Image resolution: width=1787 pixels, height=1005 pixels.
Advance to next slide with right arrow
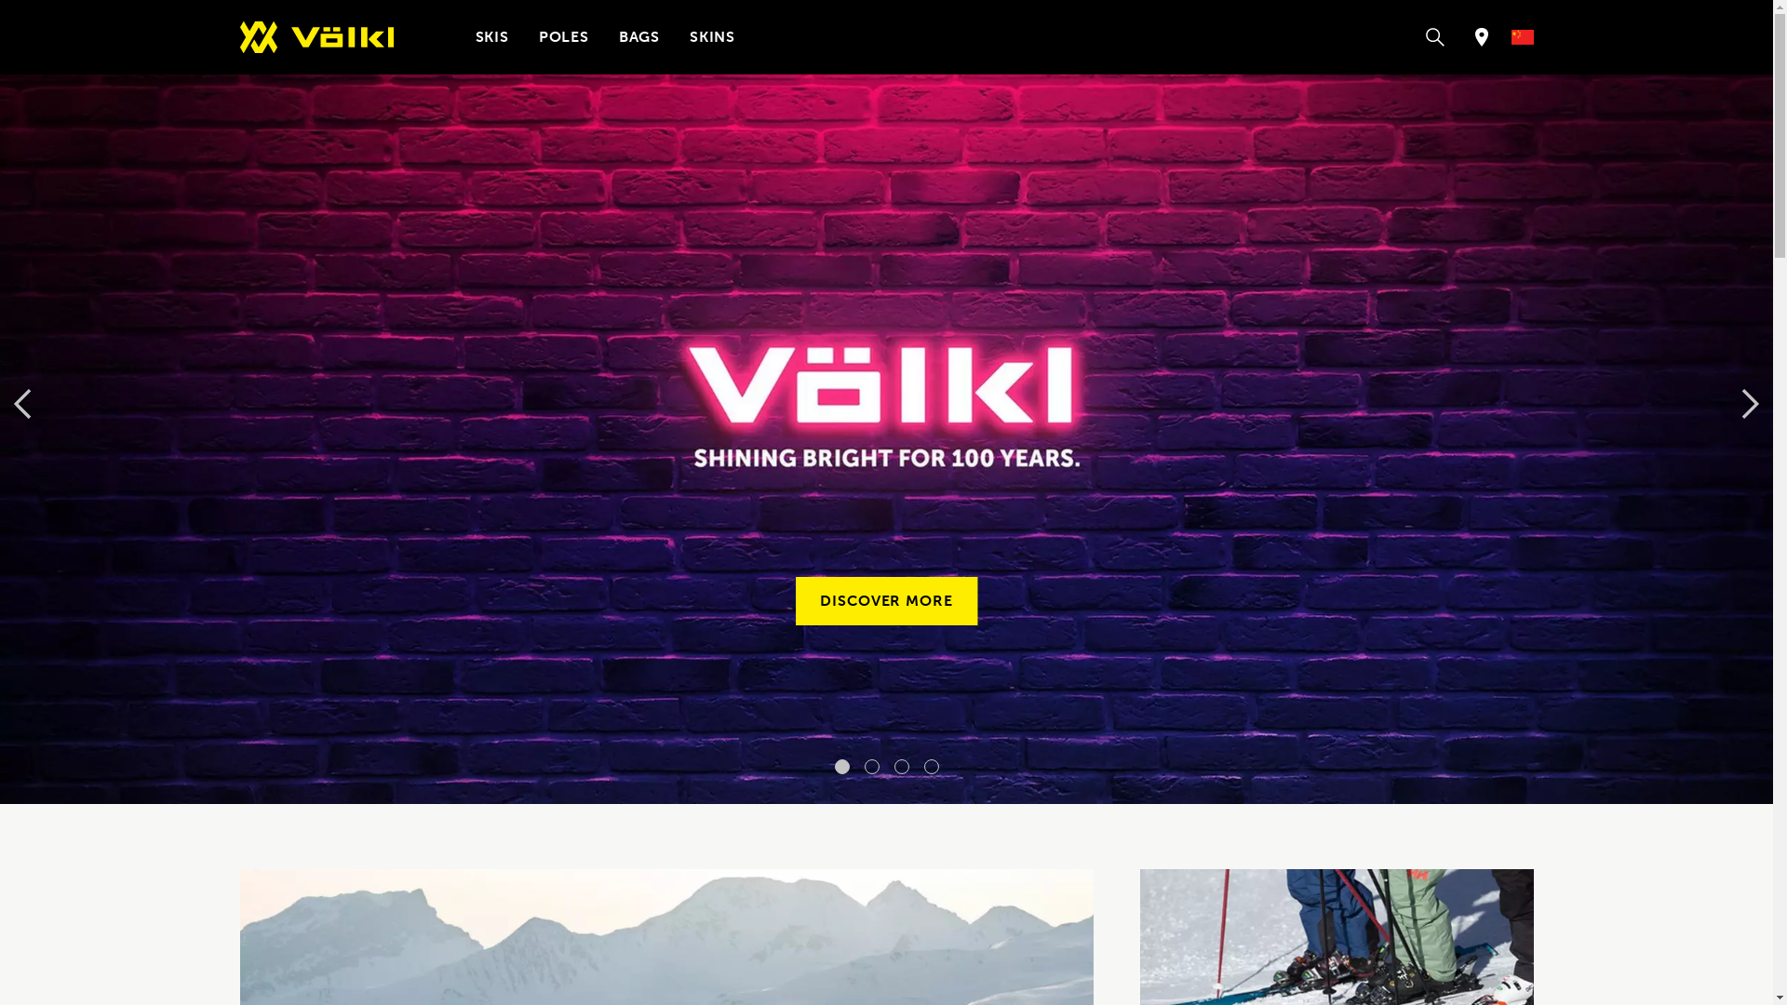(1750, 404)
